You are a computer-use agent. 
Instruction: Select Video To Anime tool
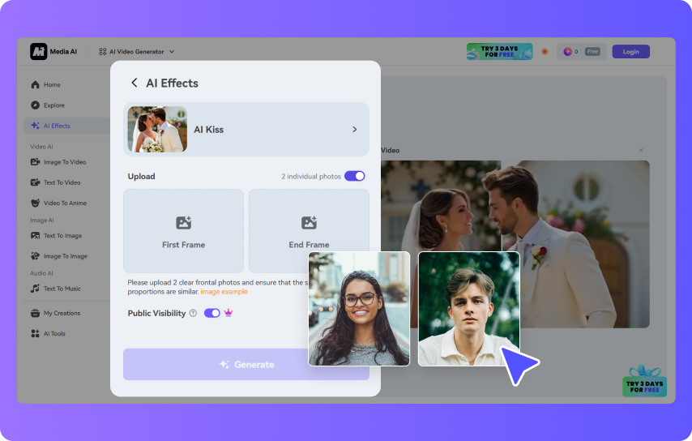65,203
